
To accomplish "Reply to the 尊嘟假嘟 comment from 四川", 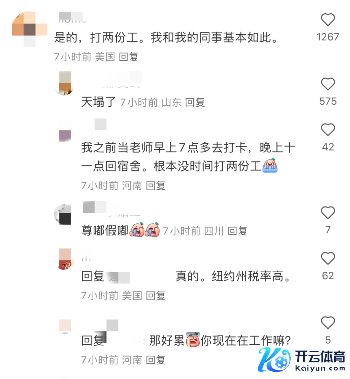I will click(x=238, y=231).
